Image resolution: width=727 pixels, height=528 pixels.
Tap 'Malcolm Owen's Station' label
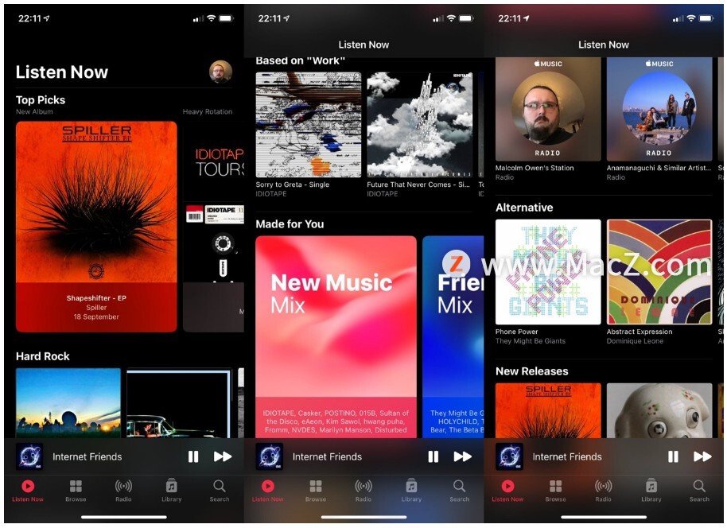(535, 168)
